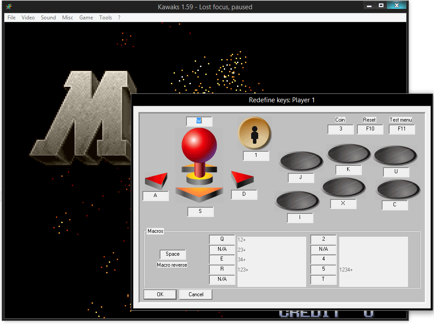
Task: Click the arcade button above the J key
Action: [x=301, y=161]
